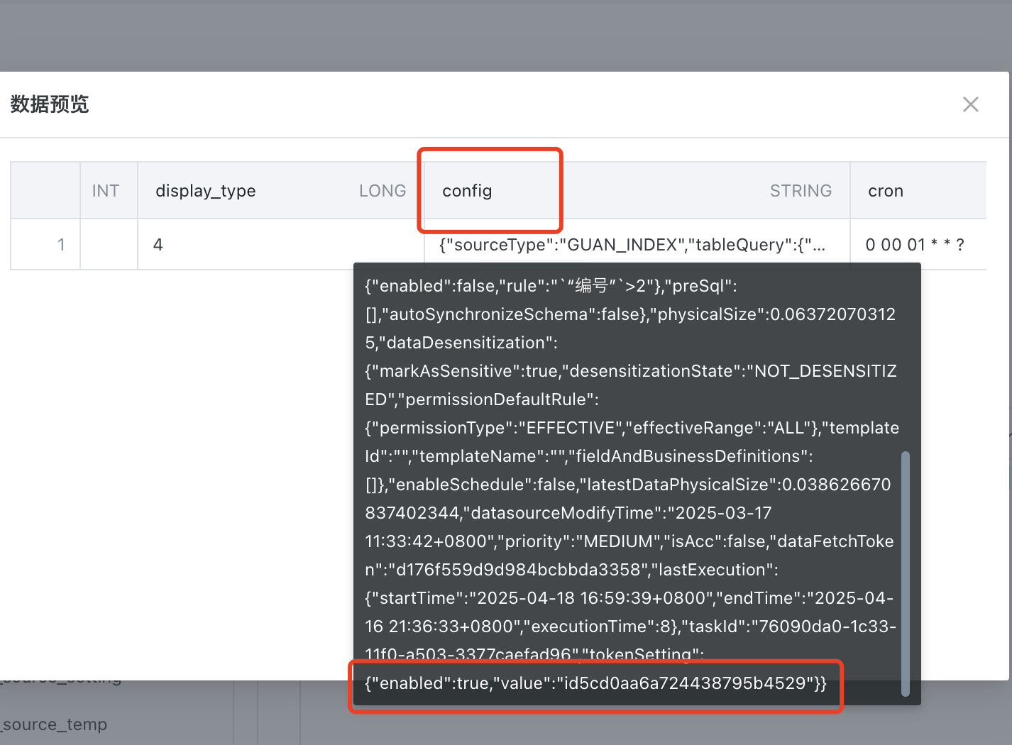Click the config column header
Screen dimensions: 1012x745
click(x=637, y=190)
